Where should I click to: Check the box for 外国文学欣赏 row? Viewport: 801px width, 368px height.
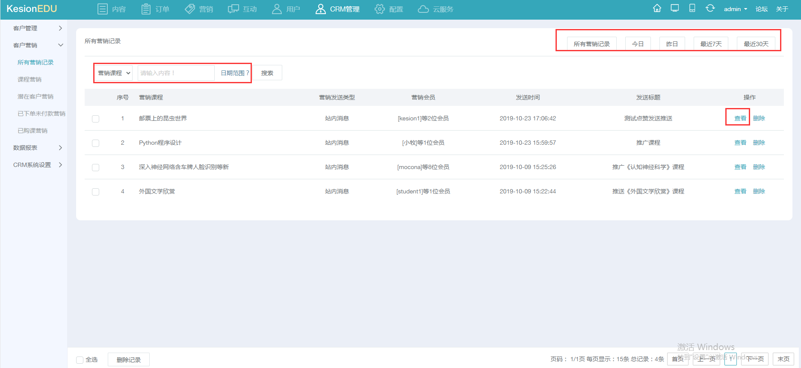pos(95,192)
